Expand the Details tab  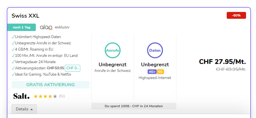click(24, 109)
